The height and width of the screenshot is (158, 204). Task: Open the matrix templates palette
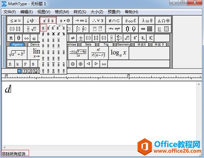click(x=147, y=29)
